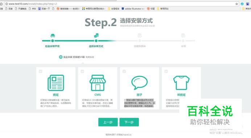Click the 检查安装环境 step marker dot

(53, 41)
